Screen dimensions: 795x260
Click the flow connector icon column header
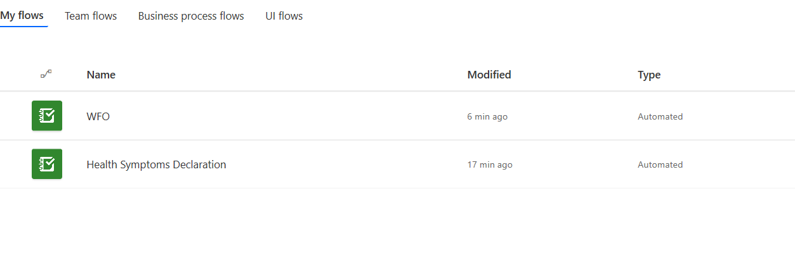(46, 74)
